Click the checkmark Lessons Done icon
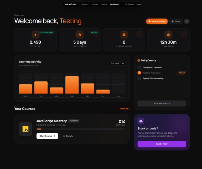This screenshot has height=169, width=202. tap(124, 35)
